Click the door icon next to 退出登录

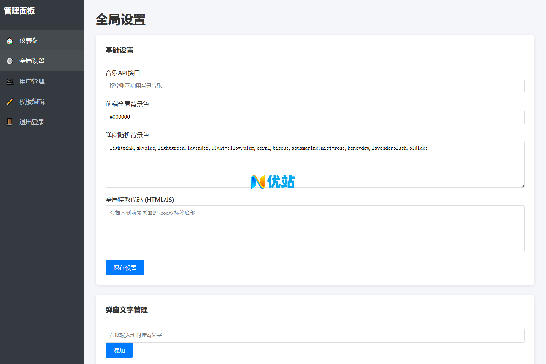click(10, 122)
